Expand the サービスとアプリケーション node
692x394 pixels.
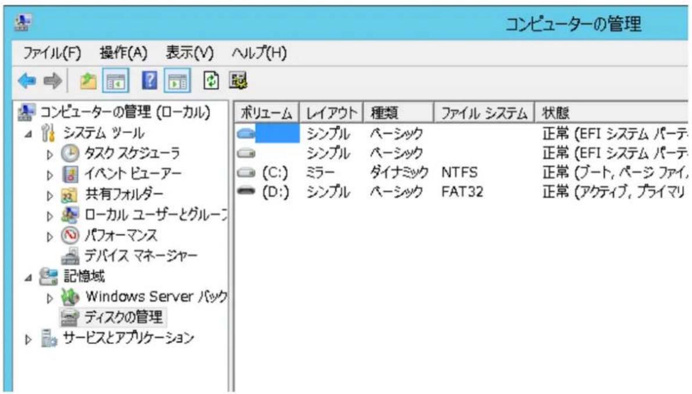pos(28,340)
